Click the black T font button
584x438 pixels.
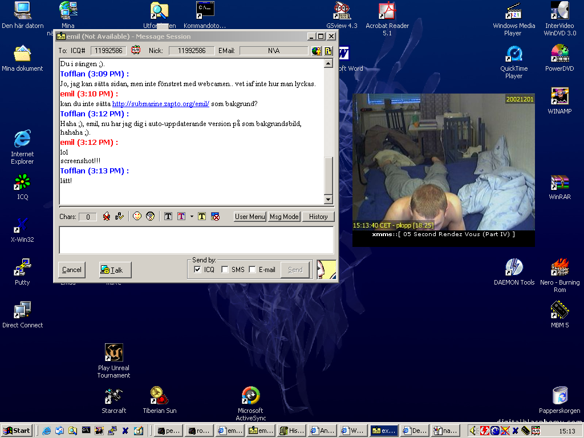pos(168,216)
